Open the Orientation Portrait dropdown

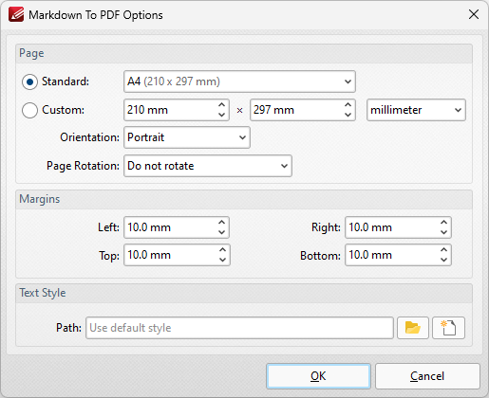(x=187, y=137)
